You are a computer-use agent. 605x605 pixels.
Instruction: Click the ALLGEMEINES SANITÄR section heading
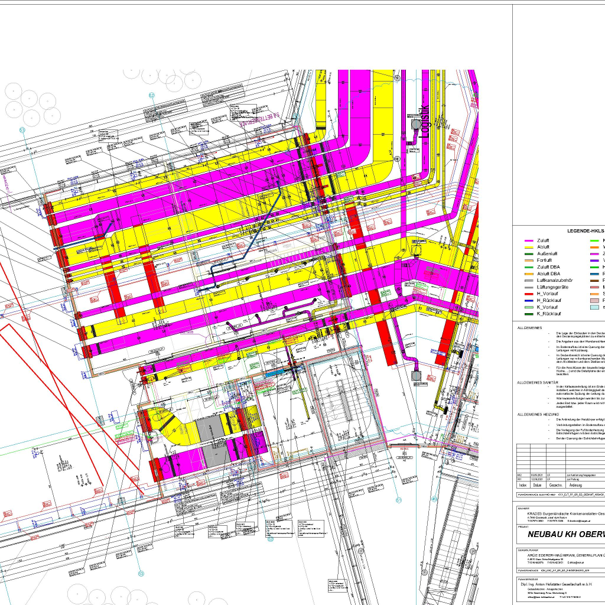[x=538, y=383]
